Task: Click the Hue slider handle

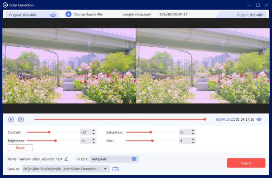Action: tap(152, 141)
